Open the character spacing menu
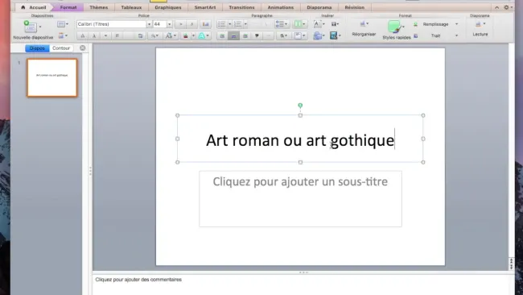523x295 pixels. (154, 35)
